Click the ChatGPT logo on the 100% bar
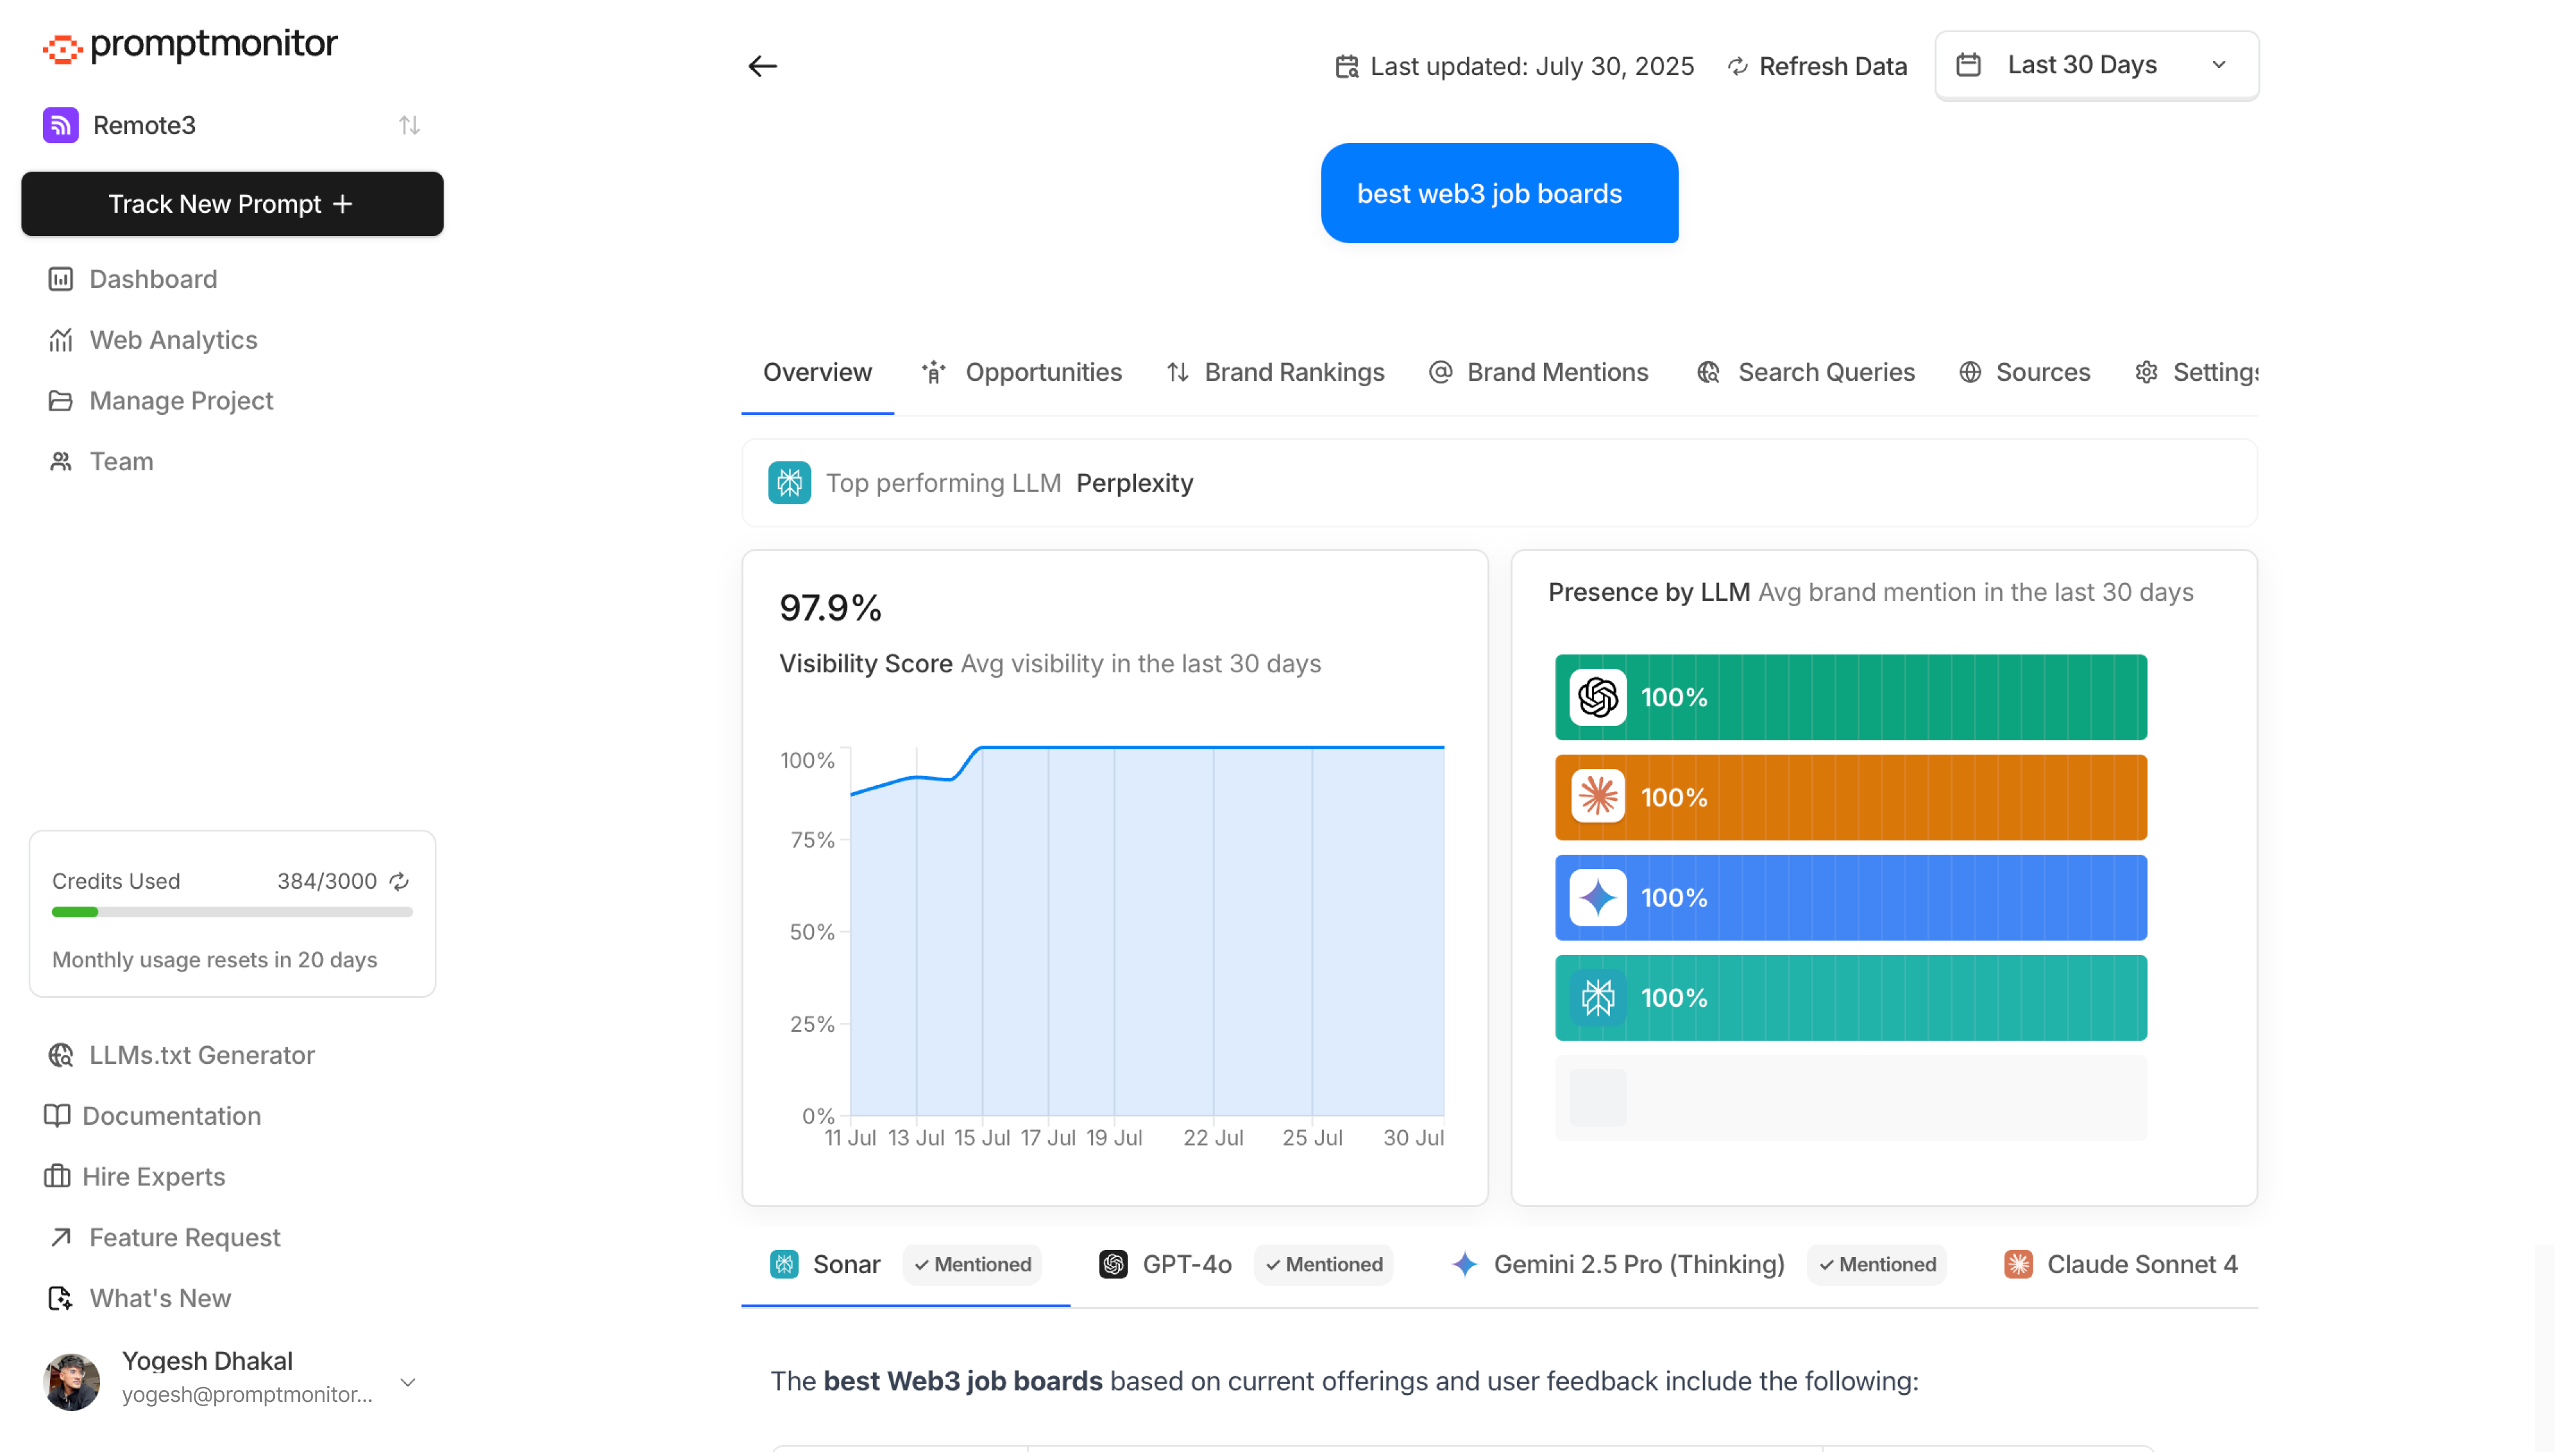The width and height of the screenshot is (2576, 1452). pos(1597,697)
